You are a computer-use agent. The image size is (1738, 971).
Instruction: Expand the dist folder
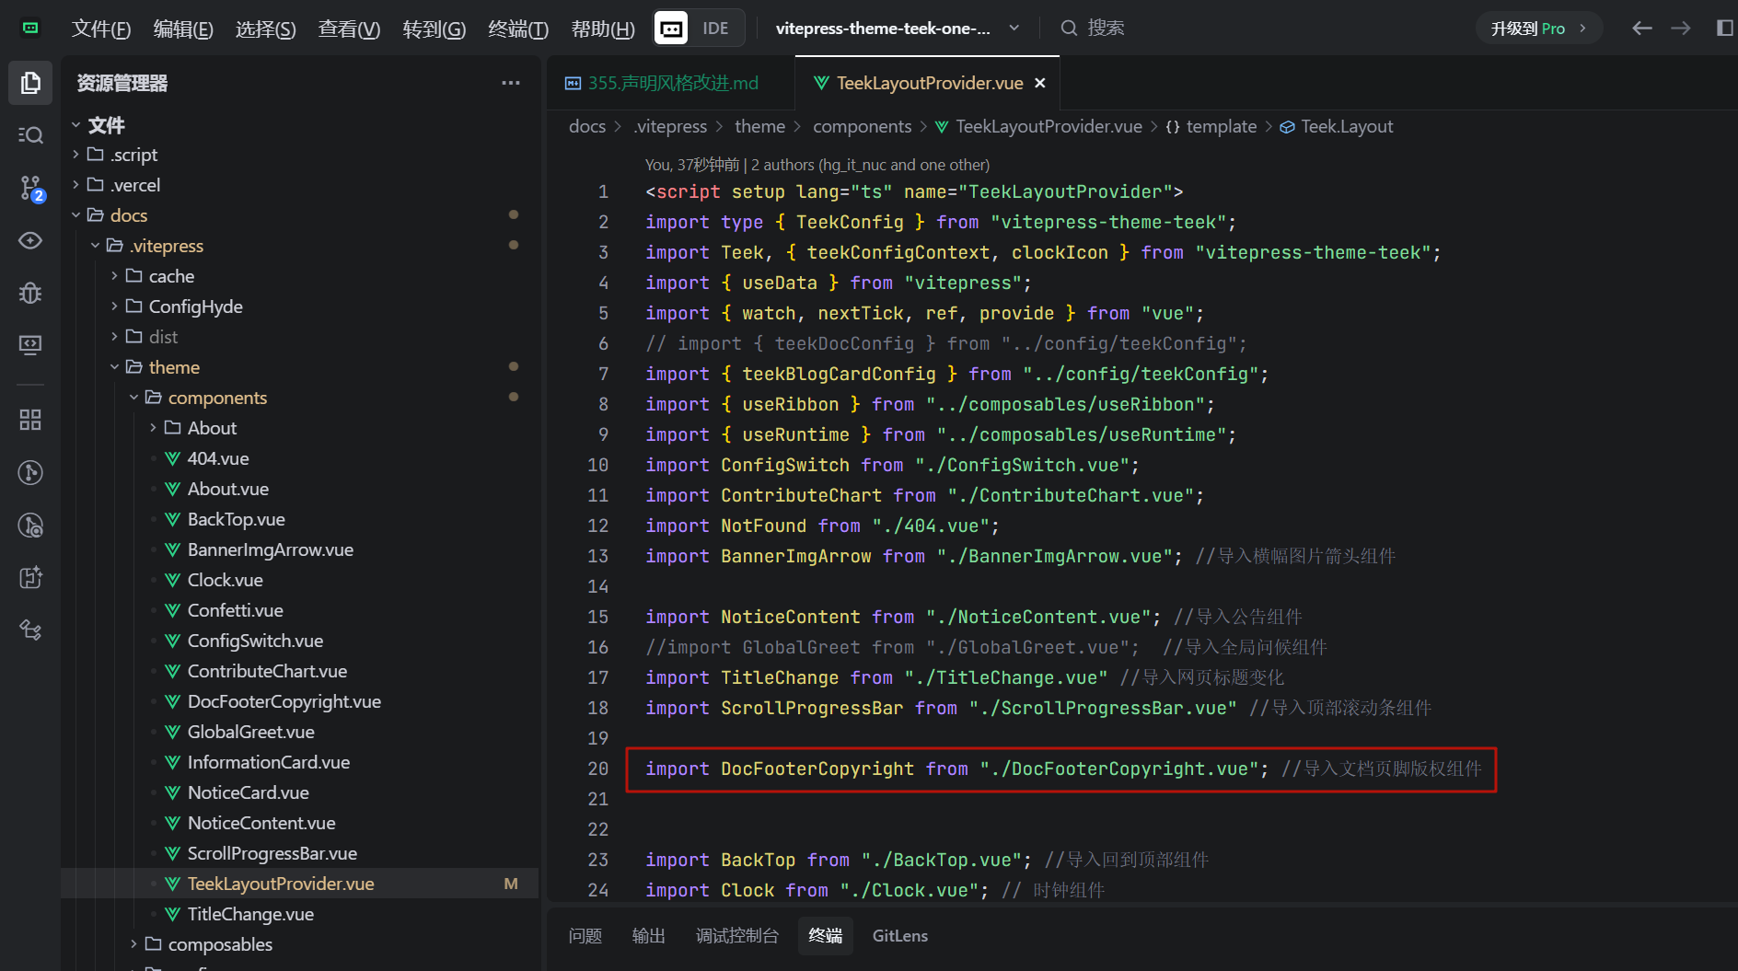(300, 337)
